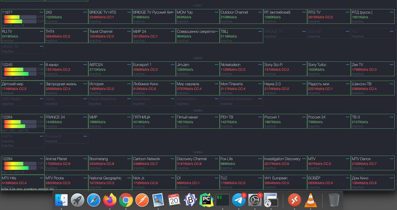Screen dimensions: 397x210
Task: Click the Дом Кино channel name
Action: coord(360,178)
